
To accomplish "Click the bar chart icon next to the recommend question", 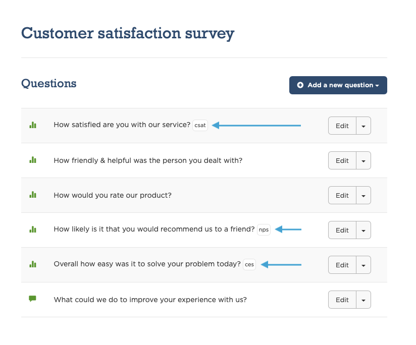I will pyautogui.click(x=33, y=229).
